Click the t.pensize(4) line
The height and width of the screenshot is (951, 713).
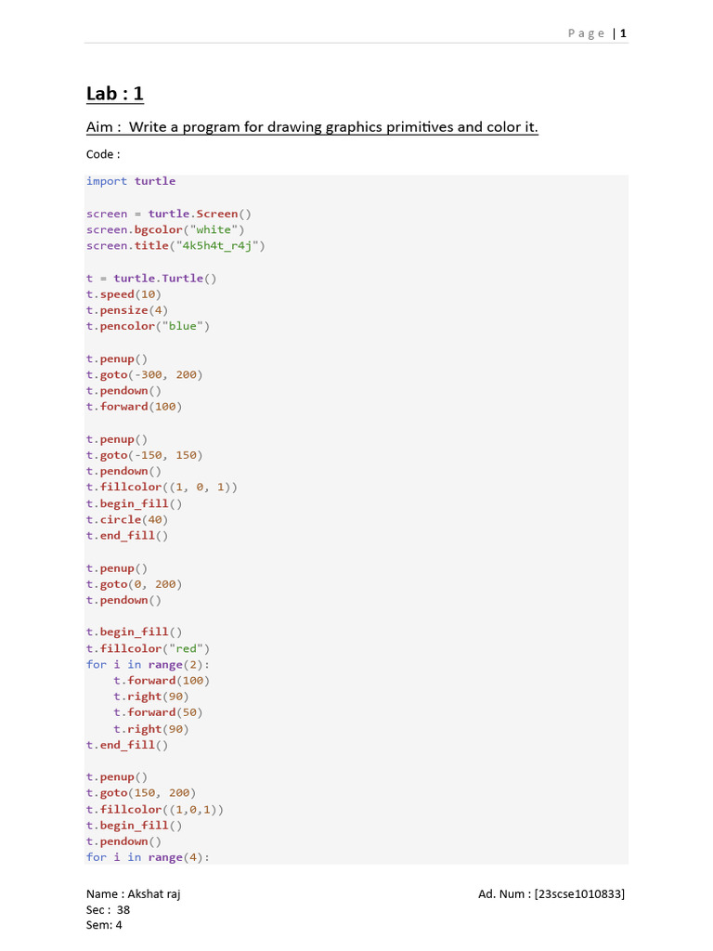[127, 310]
